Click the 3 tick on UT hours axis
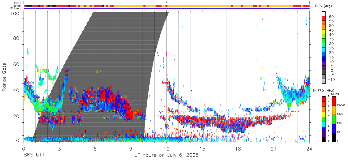Image resolution: width=348 pixels, height=161 pixels. pos(59,149)
